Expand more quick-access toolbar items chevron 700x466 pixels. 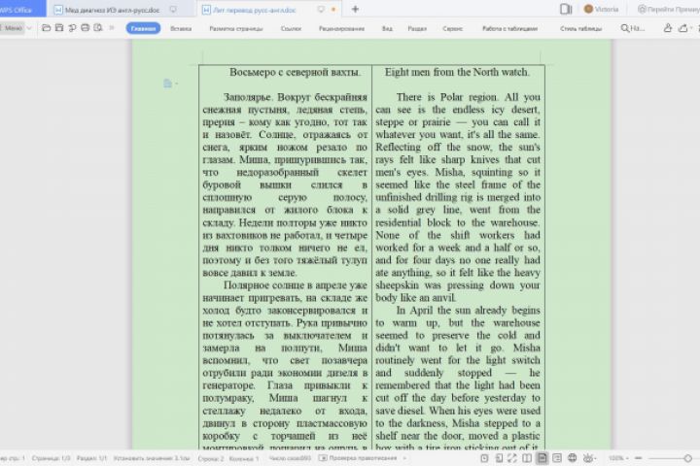pos(112,28)
